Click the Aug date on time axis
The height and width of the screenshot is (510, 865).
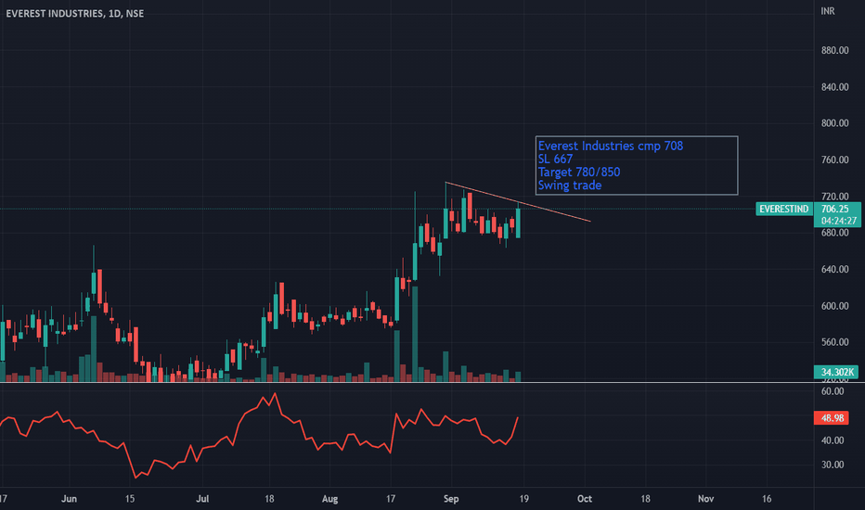click(329, 499)
